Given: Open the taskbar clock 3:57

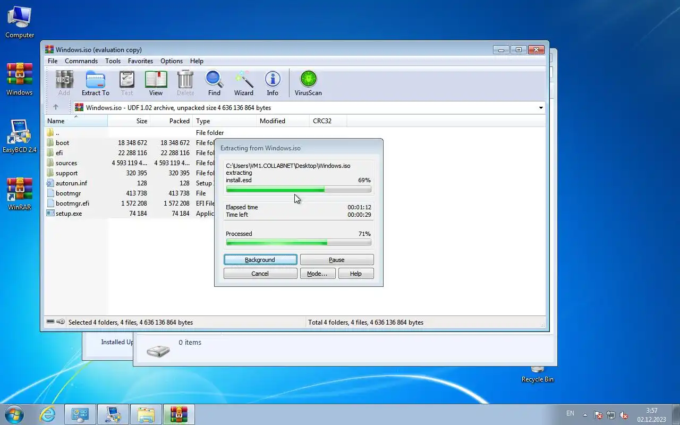Looking at the screenshot, I should [651, 415].
